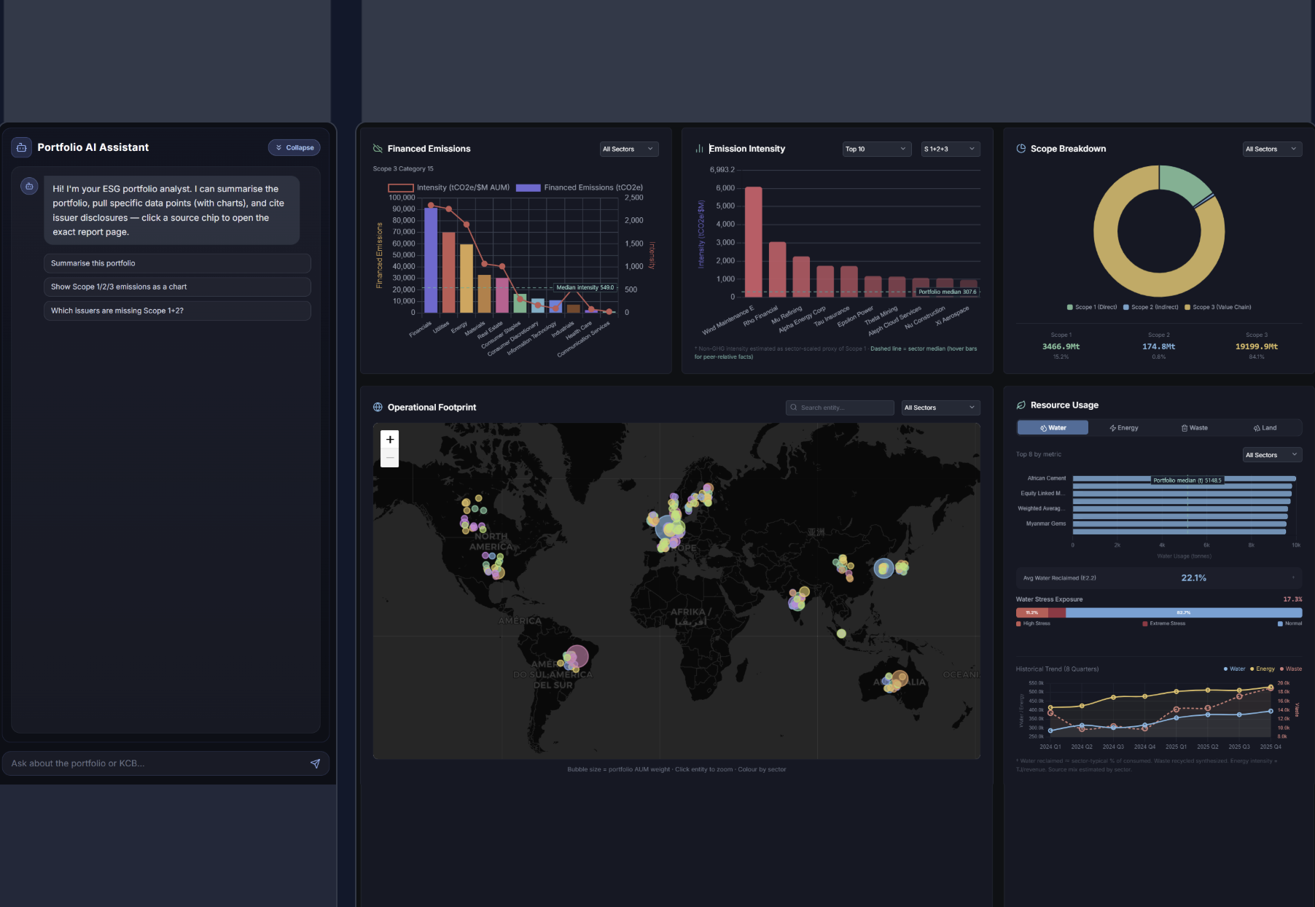Click the Summarise this portfolio suggestion
The image size is (1315, 907).
pyautogui.click(x=177, y=263)
